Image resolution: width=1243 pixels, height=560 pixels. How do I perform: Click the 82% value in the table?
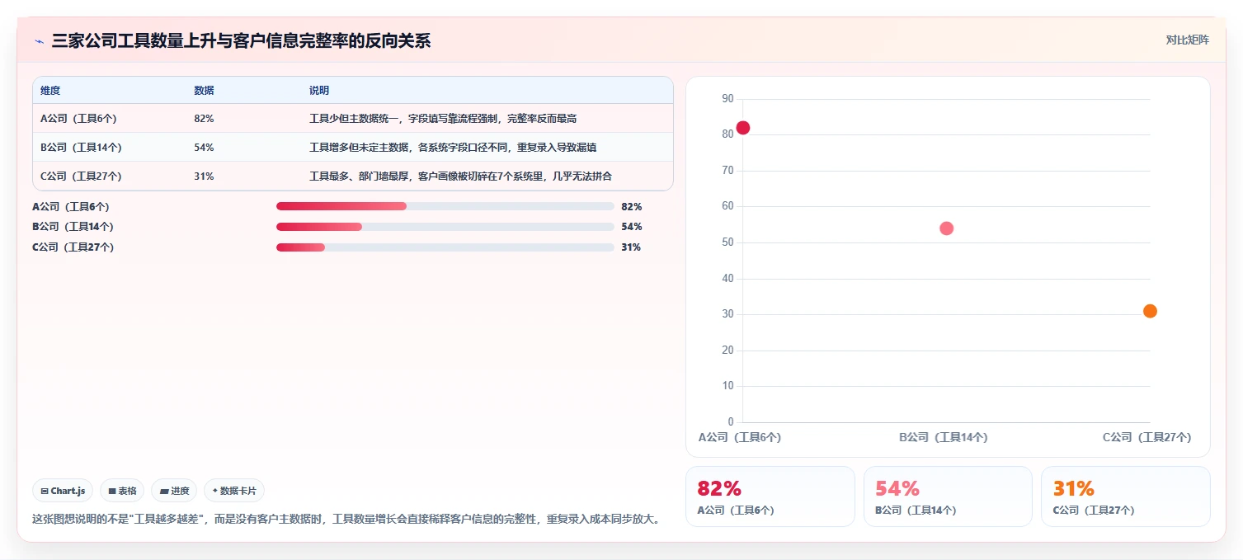(204, 119)
